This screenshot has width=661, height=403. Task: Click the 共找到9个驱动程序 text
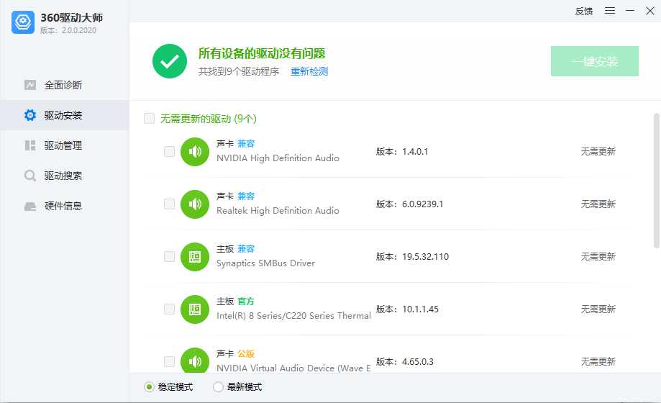[239, 72]
